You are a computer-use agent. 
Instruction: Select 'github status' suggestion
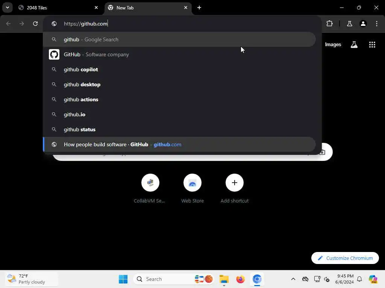click(179, 129)
